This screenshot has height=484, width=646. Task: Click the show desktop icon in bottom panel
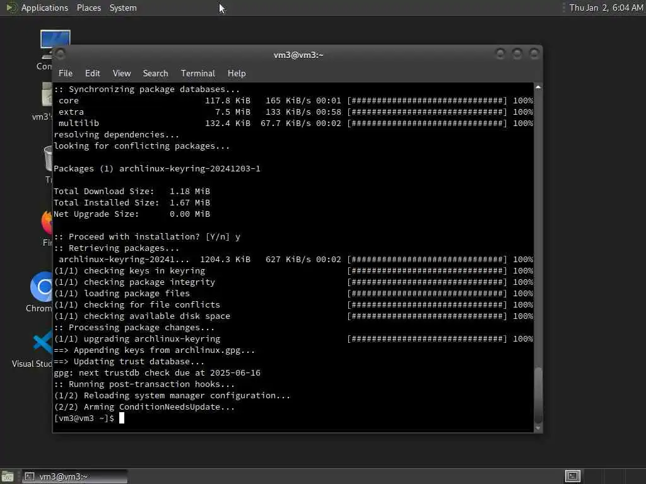pos(8,476)
